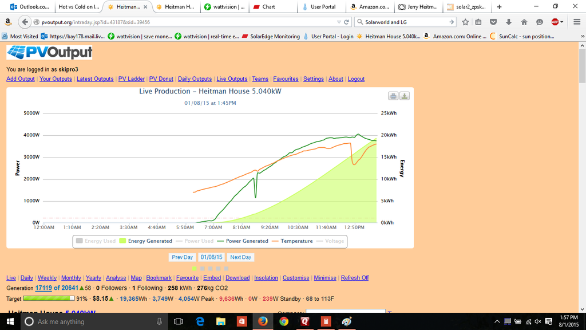Switch to the Outlook.com tab
The image size is (586, 330).
[x=30, y=7]
